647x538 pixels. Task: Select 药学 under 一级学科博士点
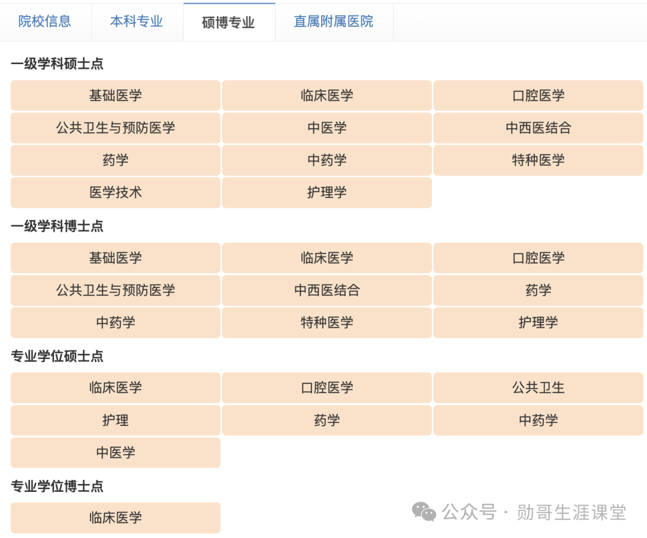coord(538,291)
